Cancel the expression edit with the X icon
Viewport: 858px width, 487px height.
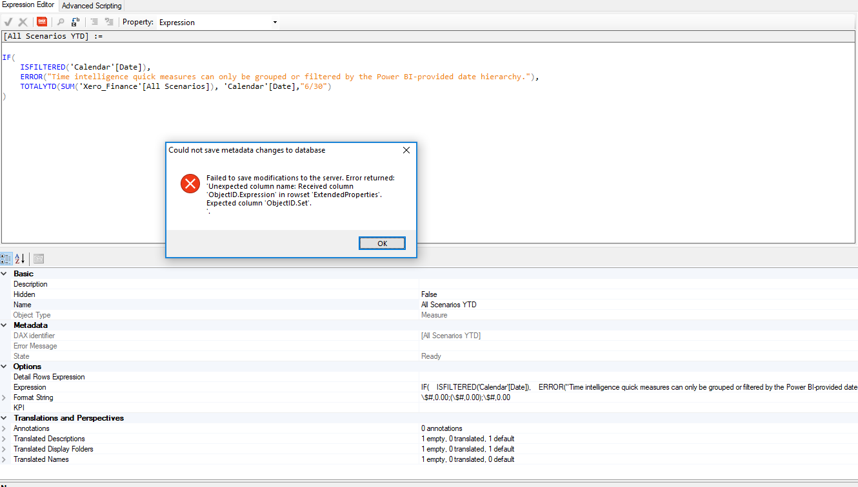click(x=21, y=21)
